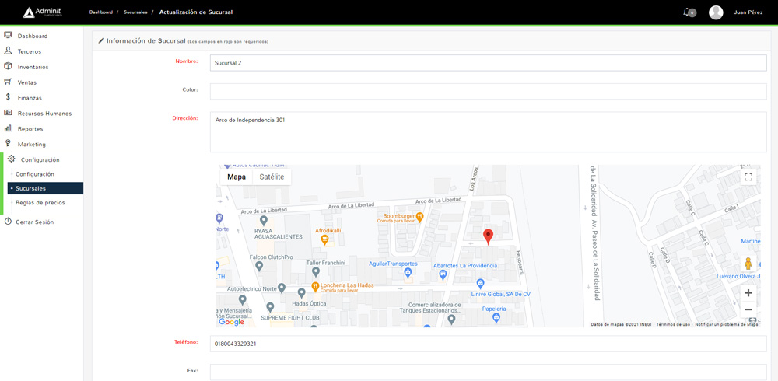
Task: Expand the Inventarios sidebar menu
Action: 33,67
